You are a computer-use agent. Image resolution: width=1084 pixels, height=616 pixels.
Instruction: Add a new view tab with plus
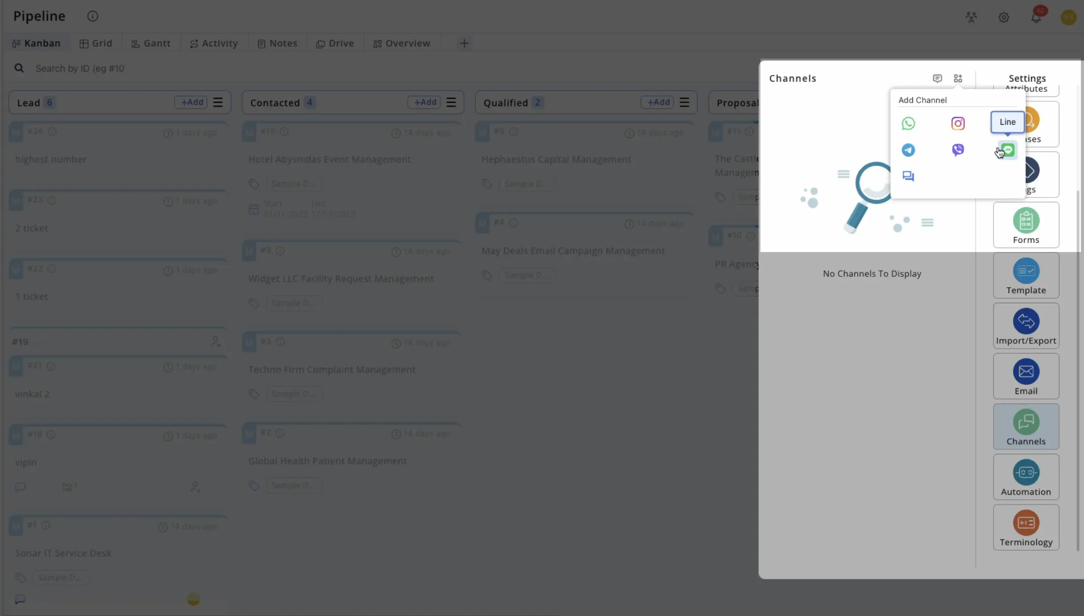tap(464, 43)
